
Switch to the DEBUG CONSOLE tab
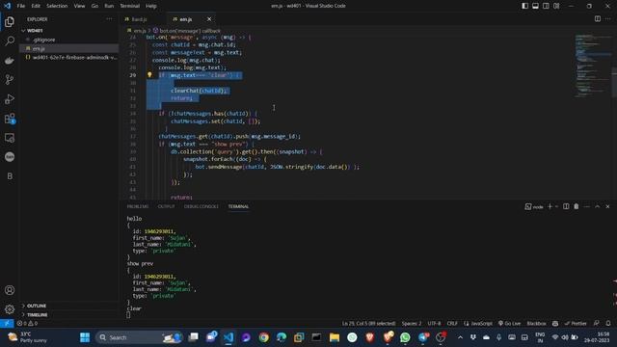pos(201,206)
